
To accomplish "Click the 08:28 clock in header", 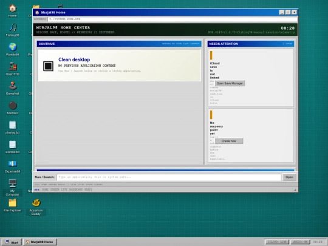I will pyautogui.click(x=288, y=28).
